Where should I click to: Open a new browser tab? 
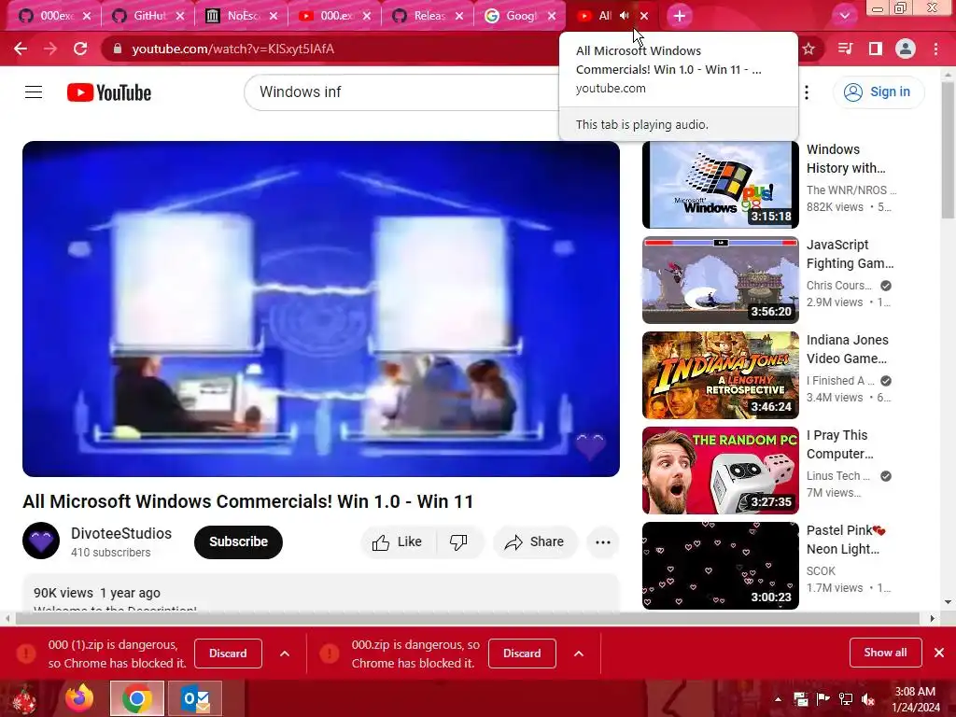click(x=680, y=16)
